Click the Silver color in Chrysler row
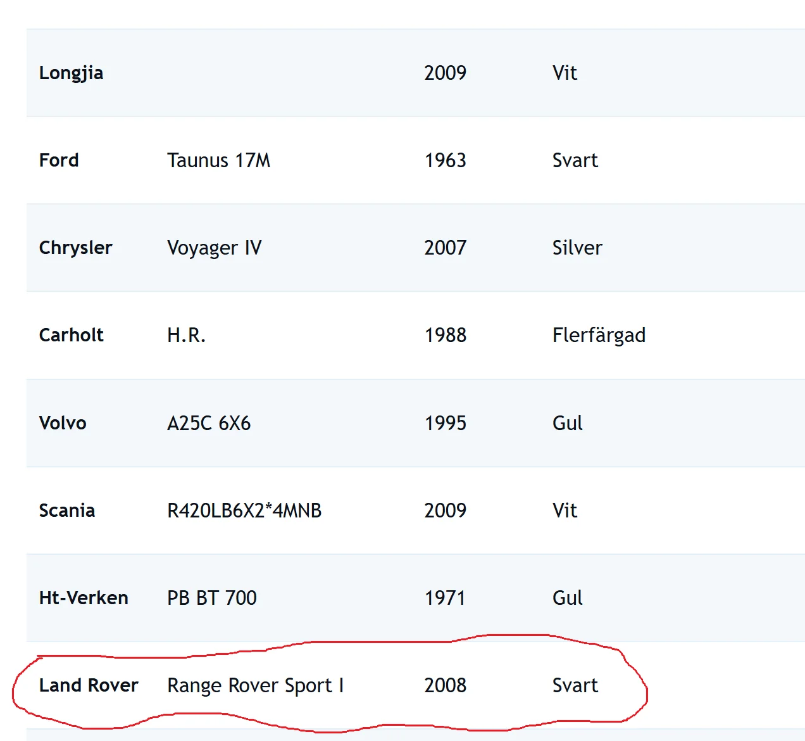The width and height of the screenshot is (805, 741). pos(577,248)
